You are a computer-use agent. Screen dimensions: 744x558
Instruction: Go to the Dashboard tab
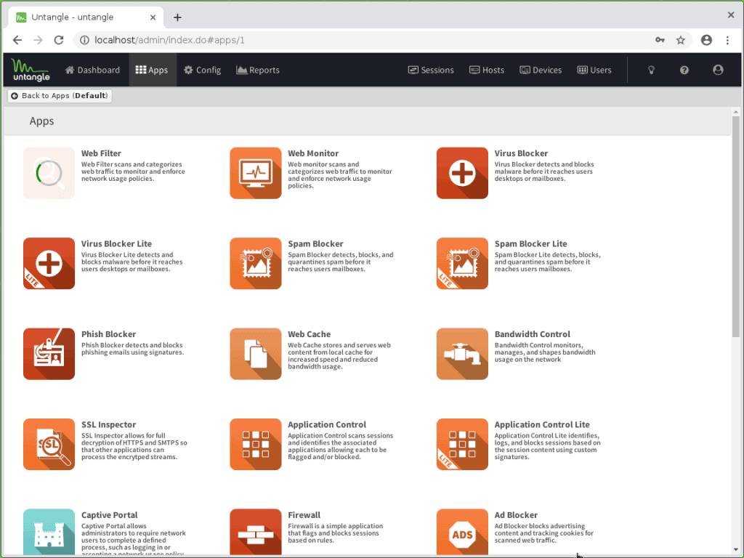click(92, 70)
